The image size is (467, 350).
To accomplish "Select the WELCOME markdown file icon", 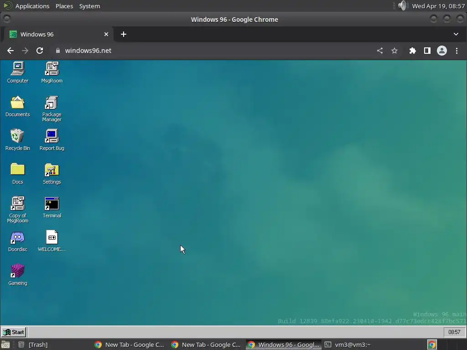I will tap(52, 241).
